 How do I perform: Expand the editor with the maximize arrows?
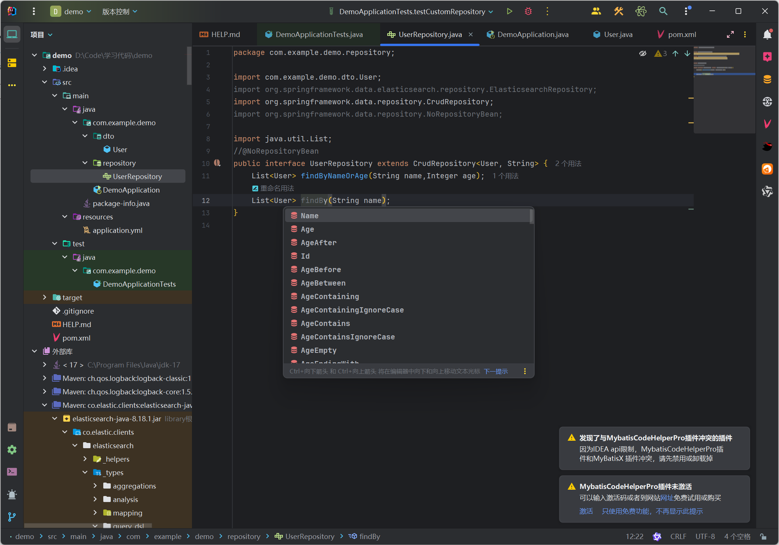point(730,34)
